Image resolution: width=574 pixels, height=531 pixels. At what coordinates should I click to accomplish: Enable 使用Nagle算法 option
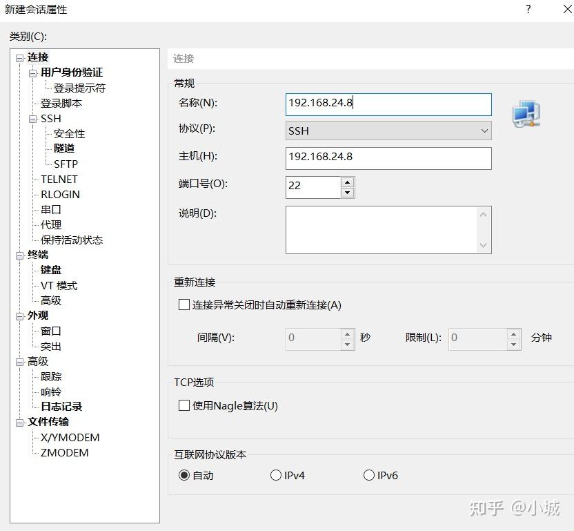coord(183,407)
